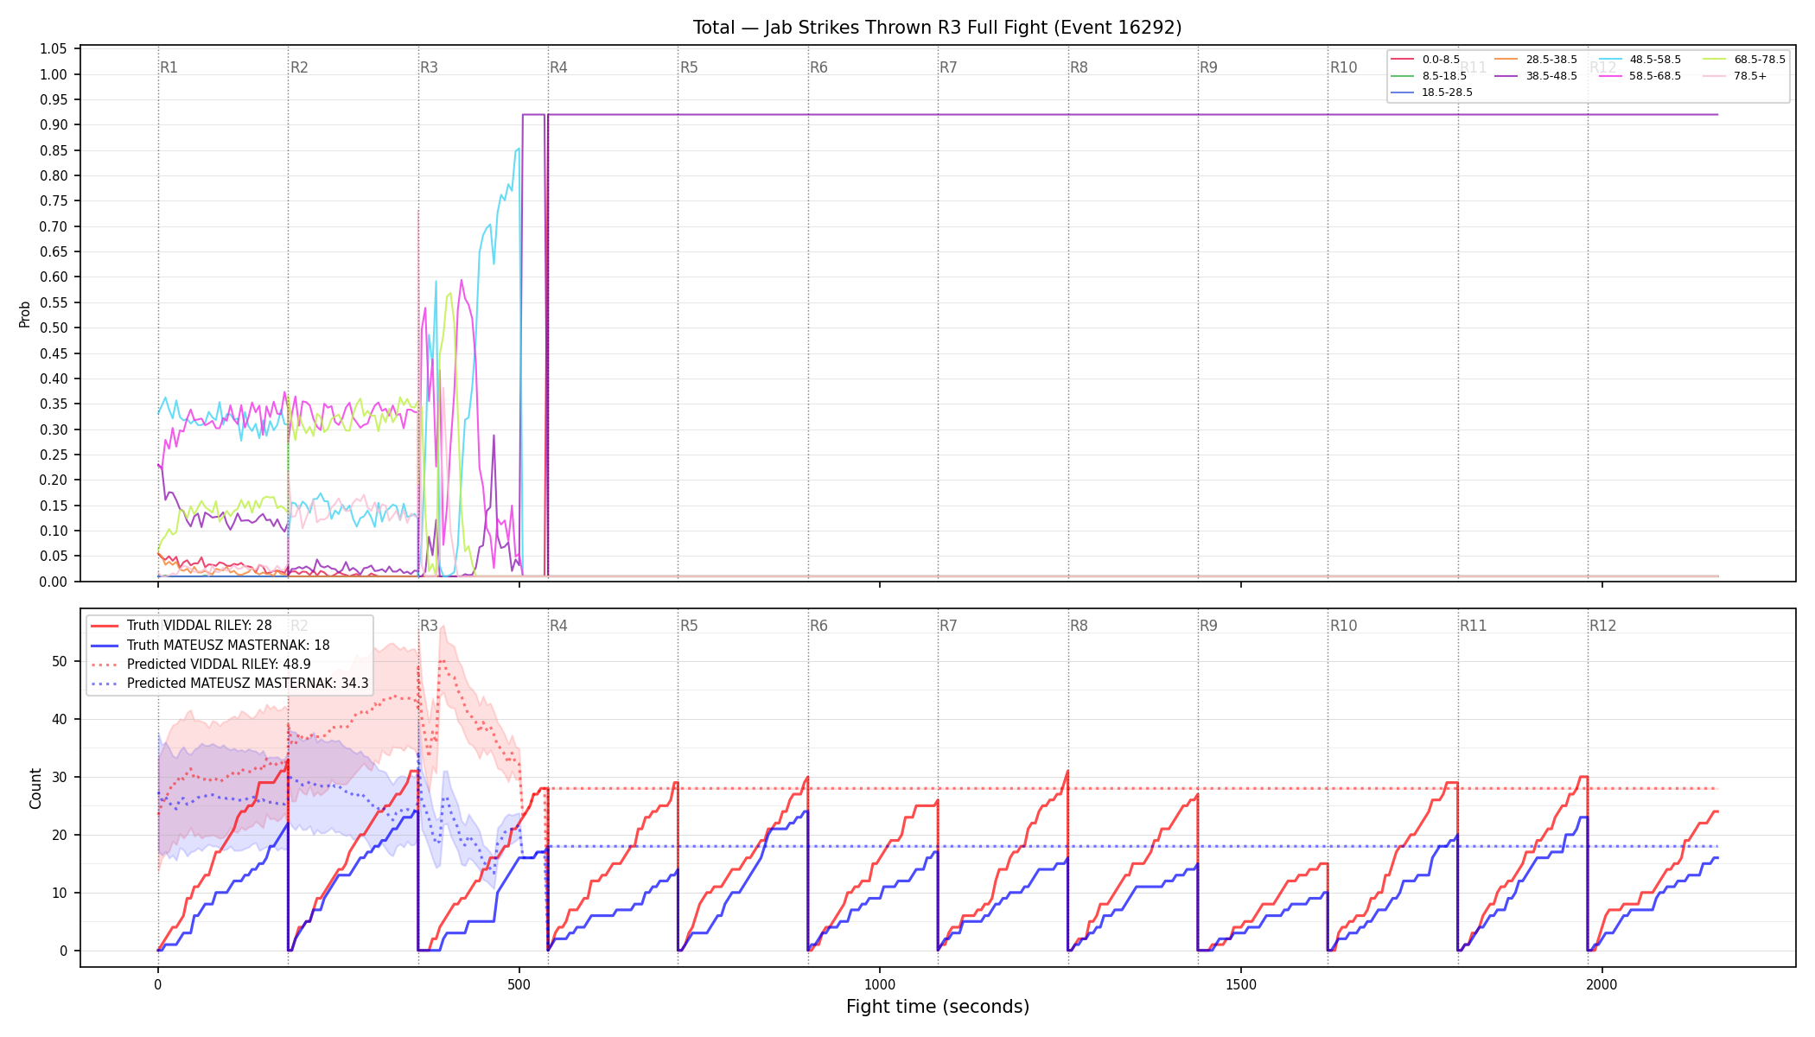Click the 0.90 tick on Prob axis
The width and height of the screenshot is (1815, 1037).
(54, 124)
